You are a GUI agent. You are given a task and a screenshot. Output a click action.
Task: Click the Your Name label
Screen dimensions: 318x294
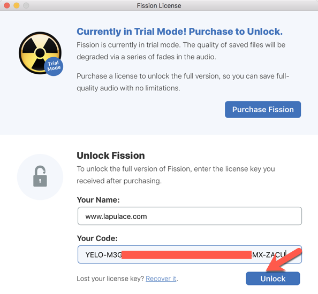point(99,200)
